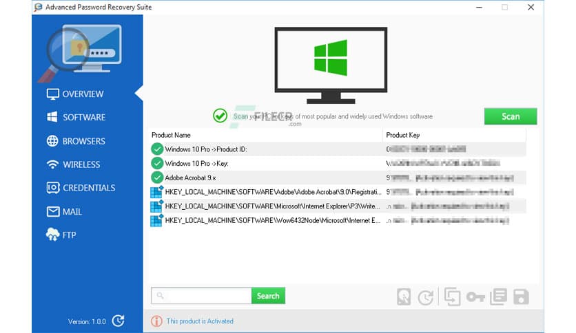Screen dimensions: 576x333
Task: Click the blurred Adobe Acrobat 9.x key value
Action: coord(450,178)
